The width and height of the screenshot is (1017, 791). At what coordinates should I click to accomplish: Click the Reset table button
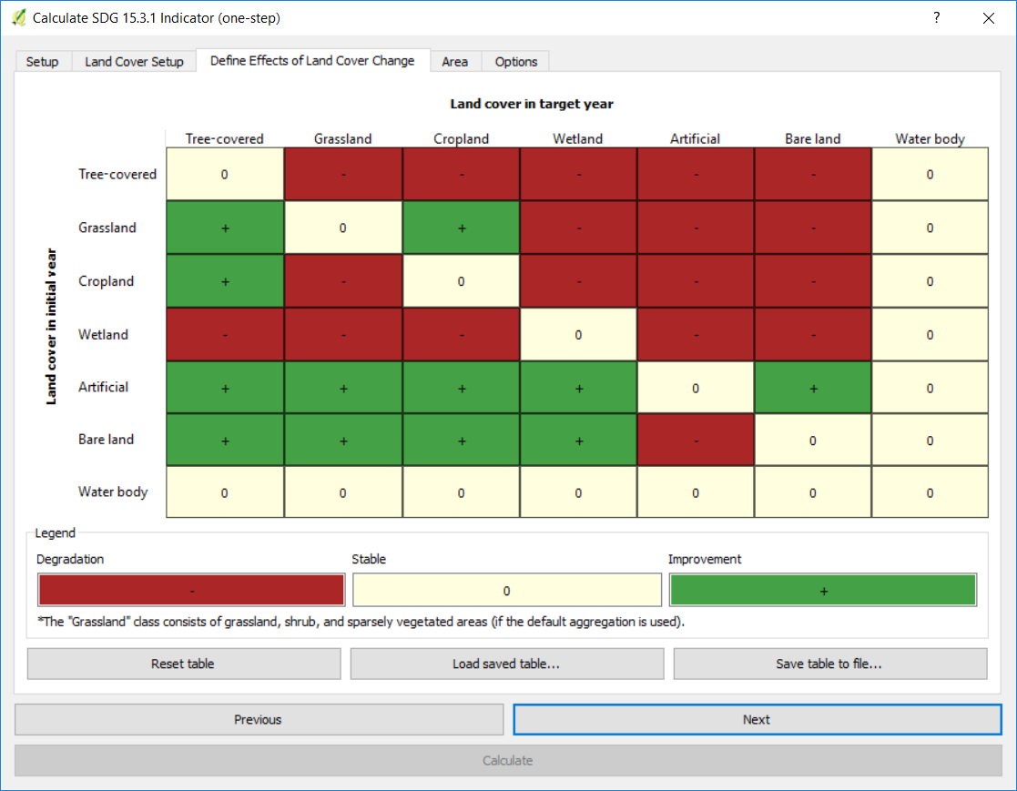pyautogui.click(x=183, y=664)
